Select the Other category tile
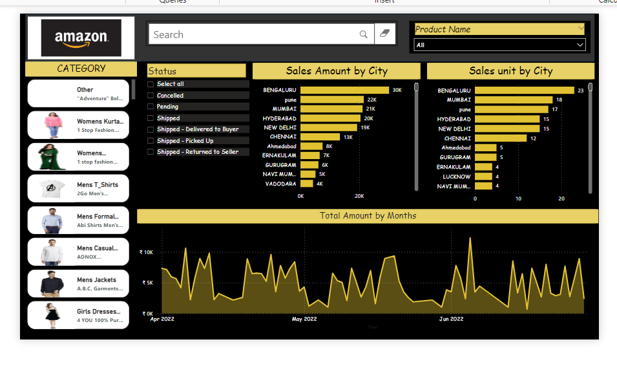This screenshot has height=377, width=617. [78, 93]
